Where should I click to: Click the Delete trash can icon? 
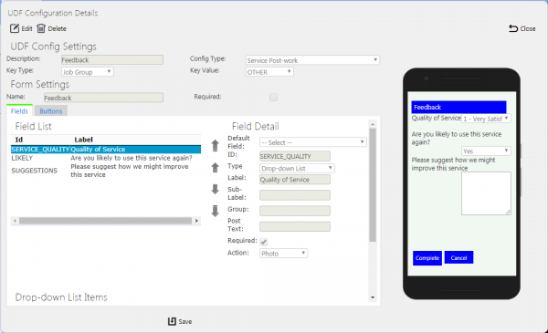coord(41,28)
